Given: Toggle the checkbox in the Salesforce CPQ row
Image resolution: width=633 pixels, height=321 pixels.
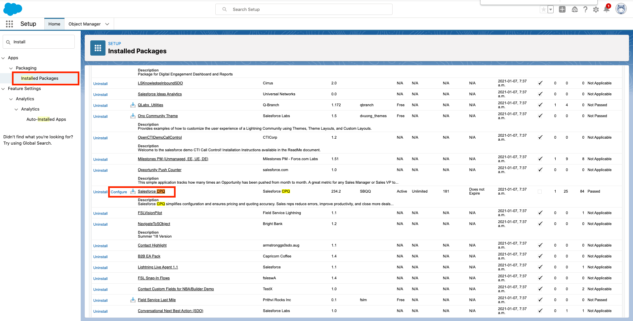Looking at the screenshot, I should point(540,192).
